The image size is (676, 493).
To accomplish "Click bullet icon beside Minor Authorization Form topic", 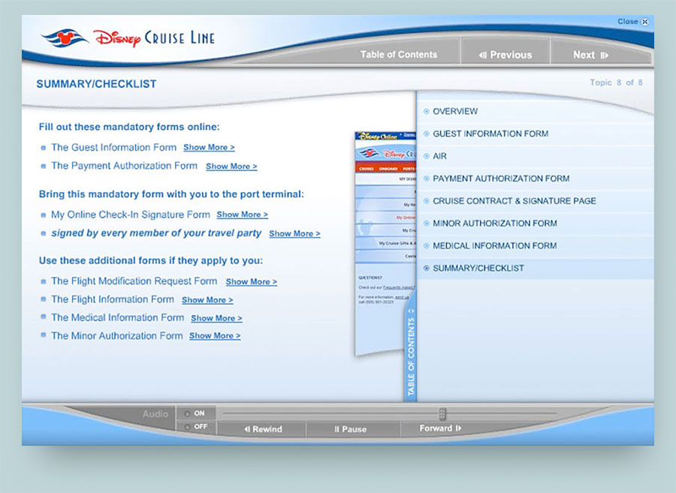I will point(427,224).
